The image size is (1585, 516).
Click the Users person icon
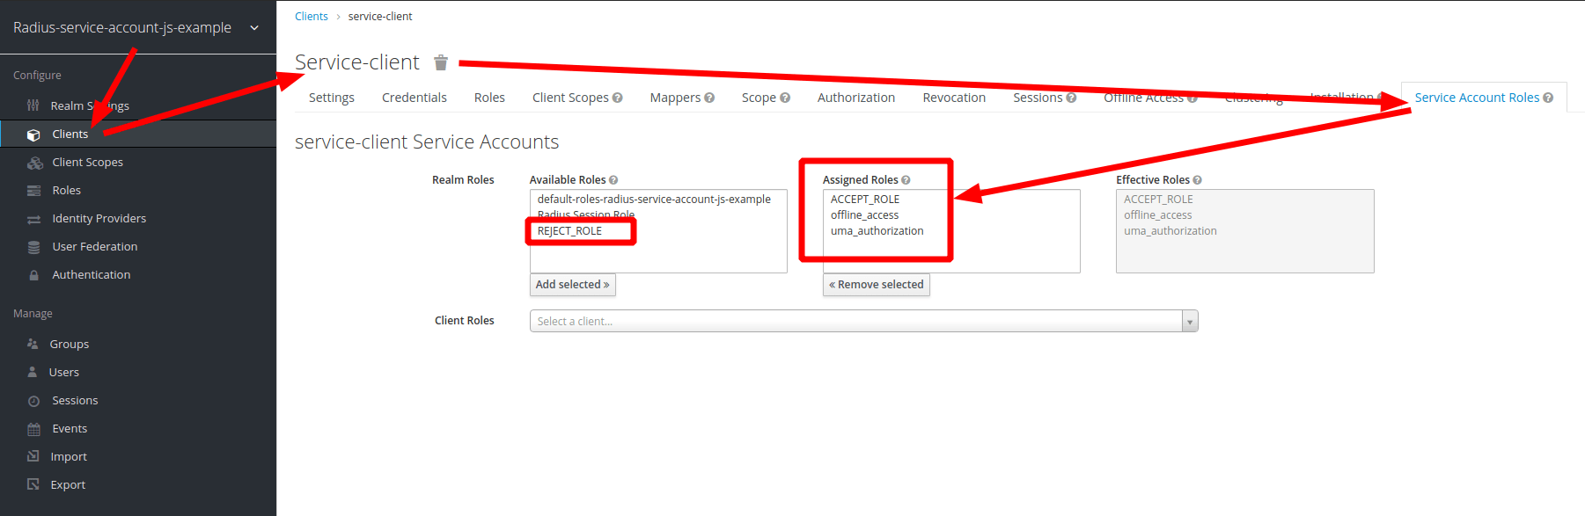coord(33,372)
